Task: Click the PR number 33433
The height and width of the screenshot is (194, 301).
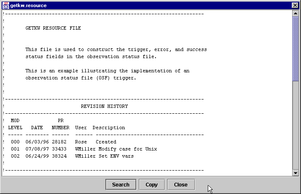Action: tap(59, 149)
